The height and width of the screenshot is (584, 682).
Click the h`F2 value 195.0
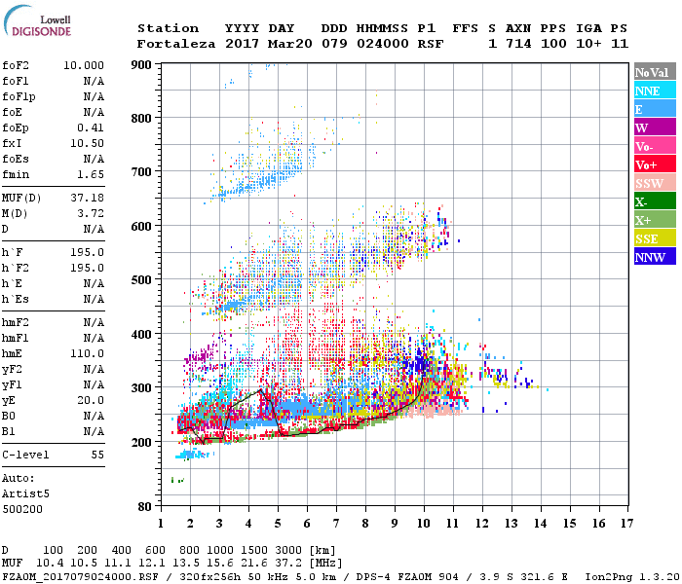tap(87, 268)
